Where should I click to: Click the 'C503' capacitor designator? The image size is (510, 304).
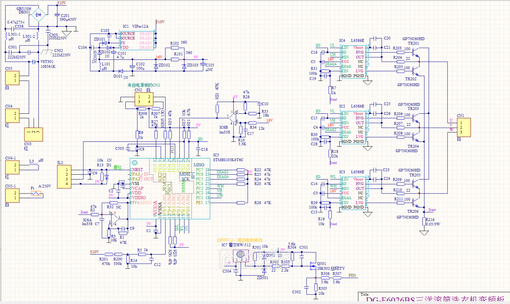(x=119, y=148)
